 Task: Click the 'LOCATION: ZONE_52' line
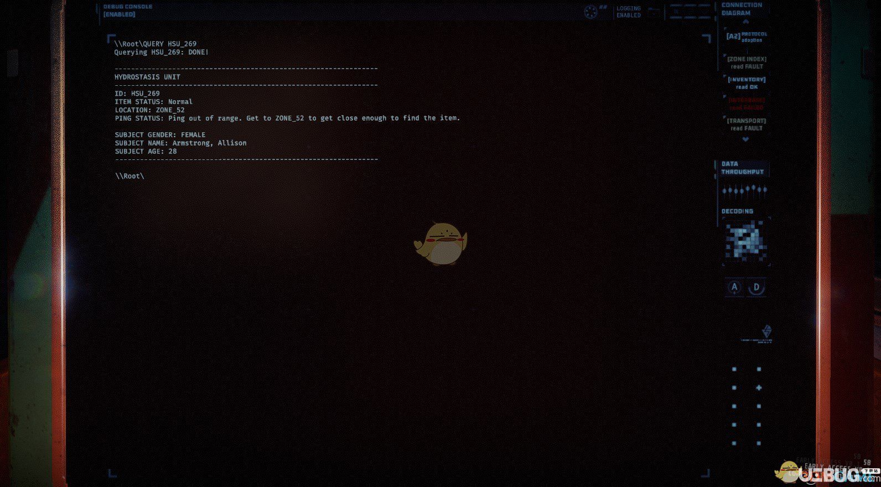[150, 110]
